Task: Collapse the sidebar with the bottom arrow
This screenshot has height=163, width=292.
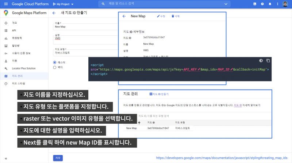Action: [6, 159]
